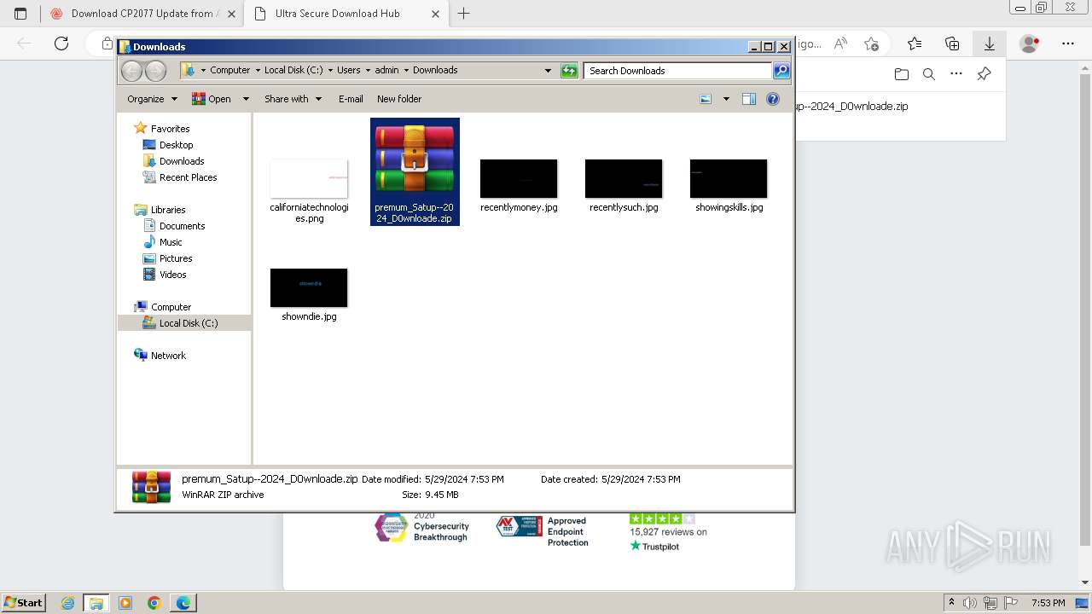This screenshot has width=1092, height=614.
Task: Open Pictures library
Action: (176, 258)
